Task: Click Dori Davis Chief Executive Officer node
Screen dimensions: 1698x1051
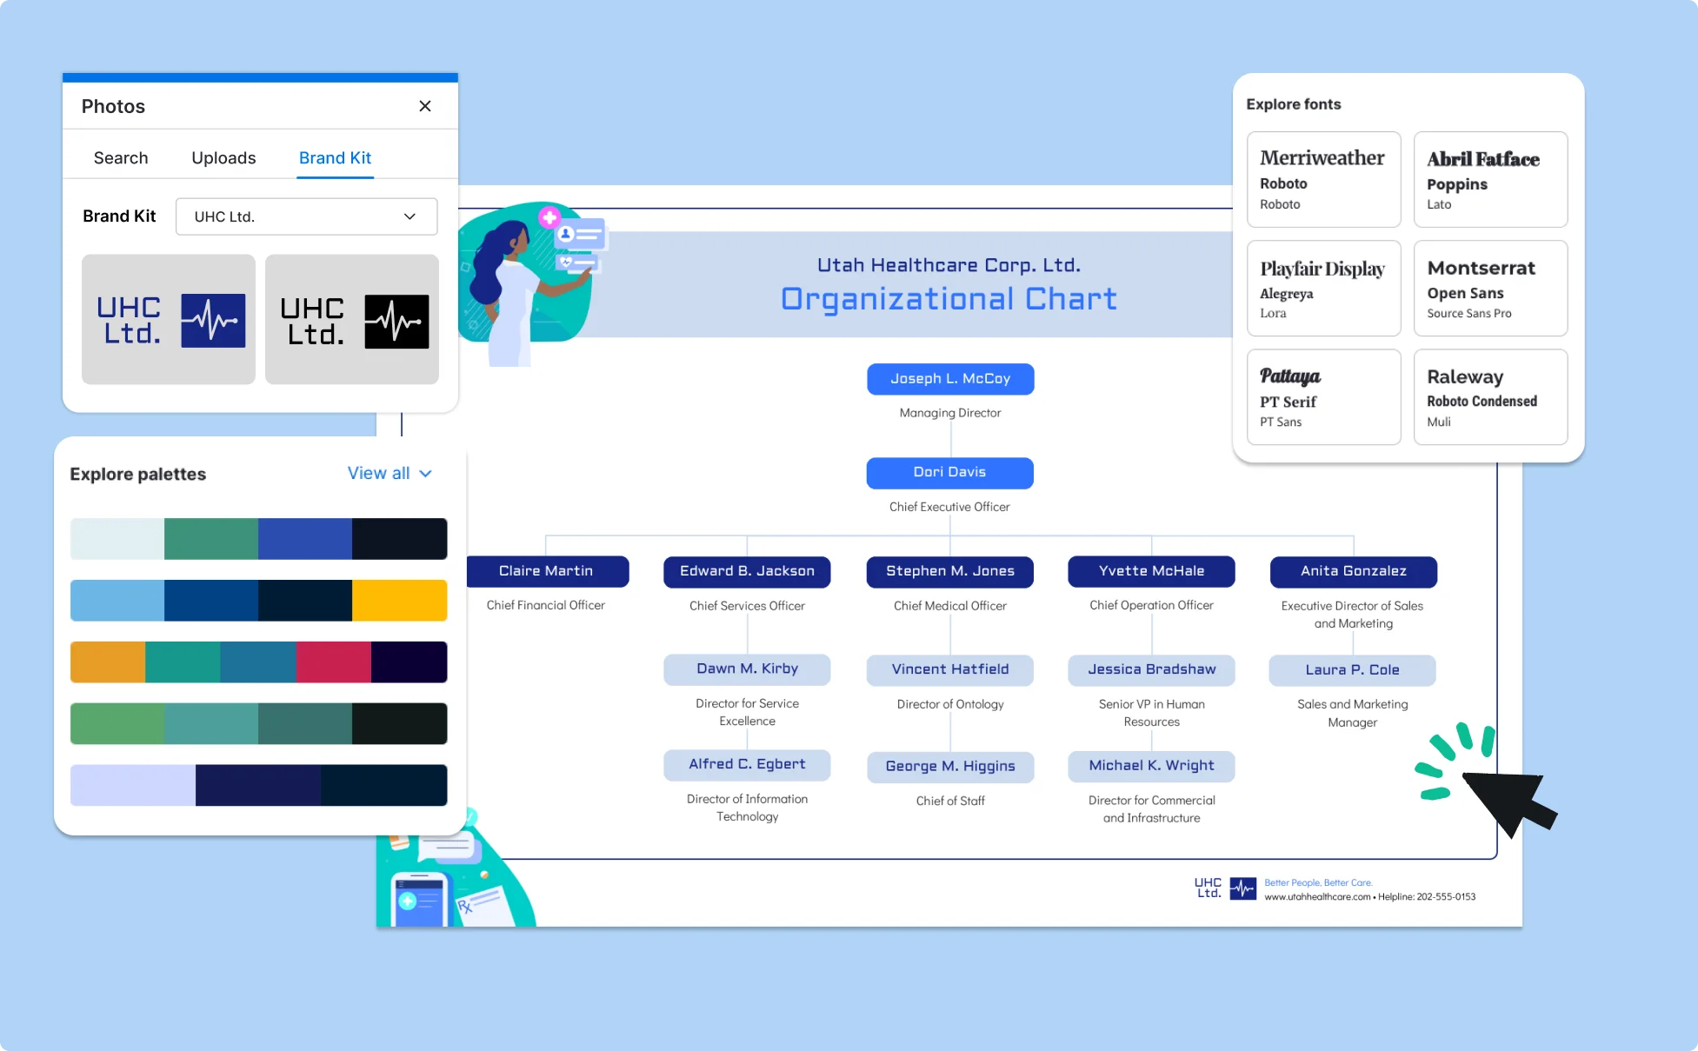Action: click(949, 471)
